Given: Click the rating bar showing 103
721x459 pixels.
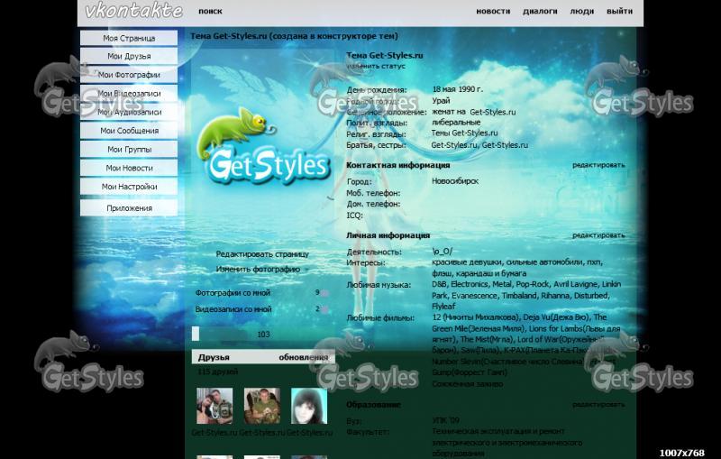Looking at the screenshot, I should pos(262,334).
